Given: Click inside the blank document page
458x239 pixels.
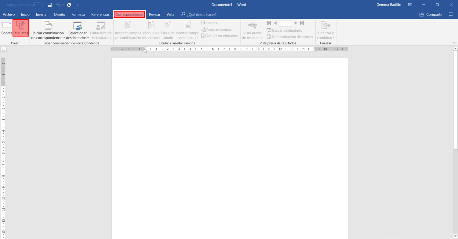Looking at the screenshot, I should (230, 148).
